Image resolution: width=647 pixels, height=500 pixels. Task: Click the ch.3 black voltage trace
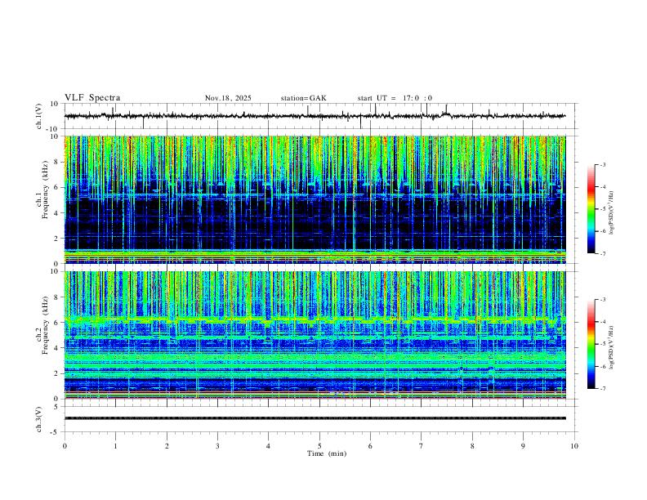[x=315, y=418]
